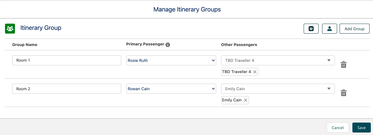The height and width of the screenshot is (135, 373).
Task: Click the Other Passengers column header
Action: [239, 45]
